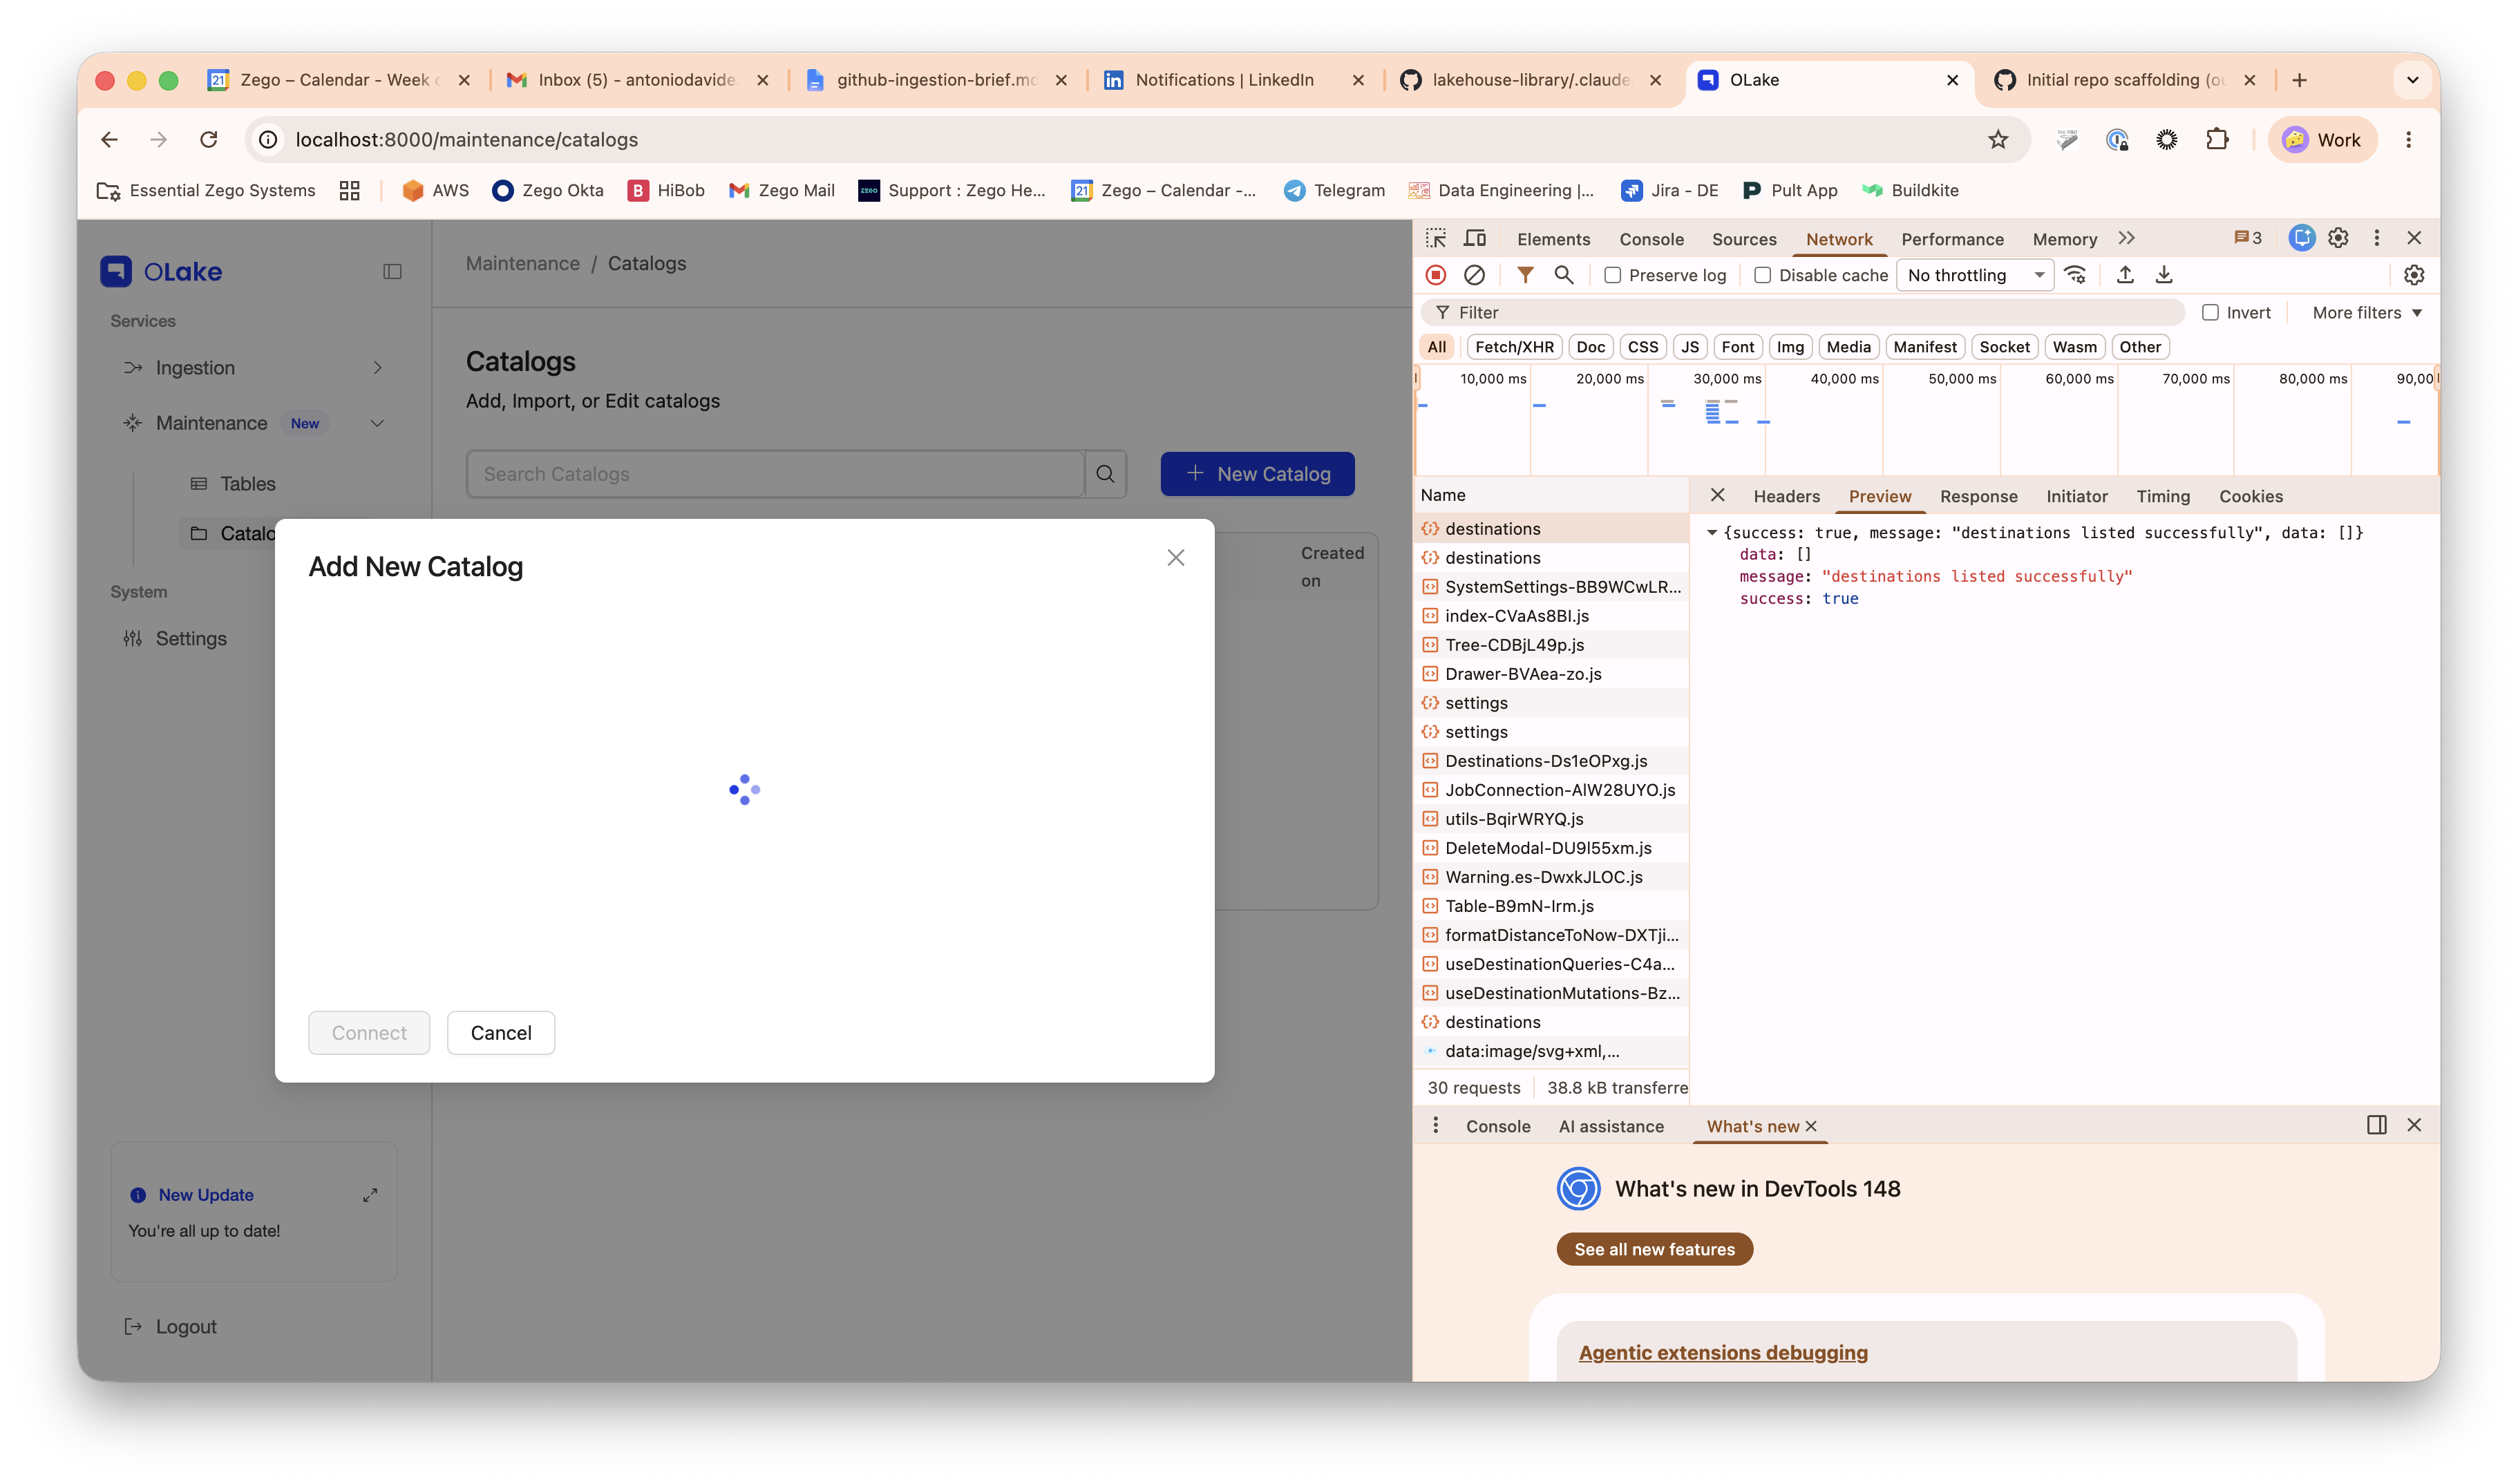This screenshot has height=1484, width=2518.
Task: Click Cancel in Add New Catalog dialog
Action: 501,1033
